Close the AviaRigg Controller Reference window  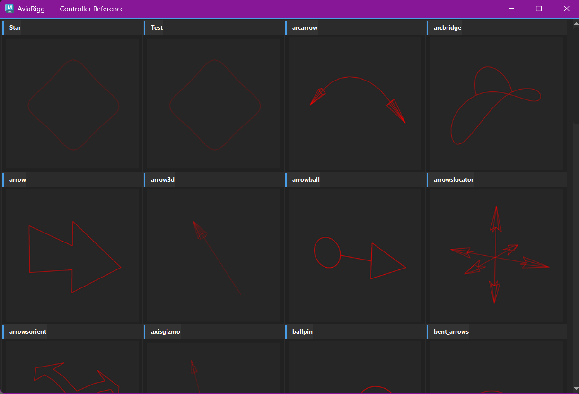click(x=566, y=9)
